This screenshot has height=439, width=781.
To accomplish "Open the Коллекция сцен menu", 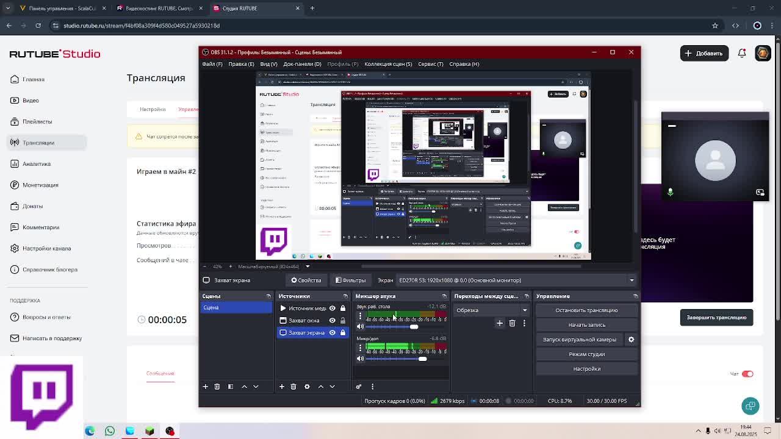I will tap(388, 64).
